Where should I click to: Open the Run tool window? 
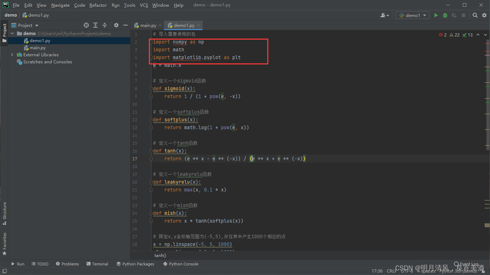18,264
